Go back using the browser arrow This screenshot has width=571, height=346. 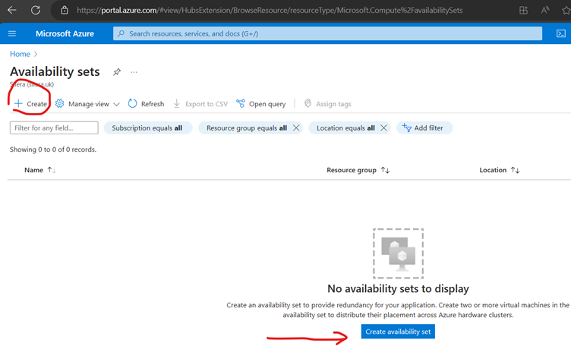coord(12,11)
